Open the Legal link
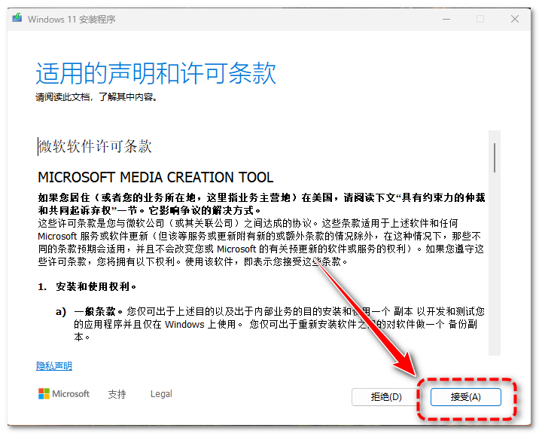Viewport: 539px width, 434px height. coord(161,394)
